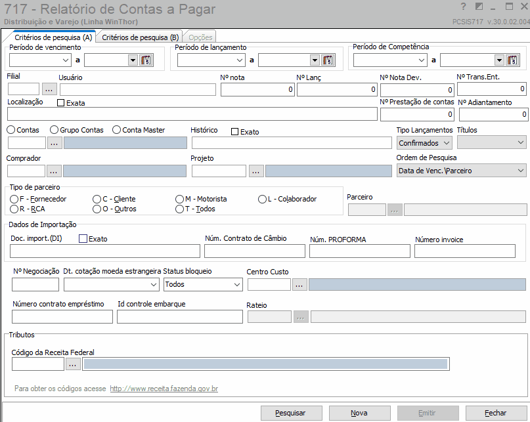
Task: Open Tipo Lançamentos Confirmados dropdown
Action: [447, 143]
